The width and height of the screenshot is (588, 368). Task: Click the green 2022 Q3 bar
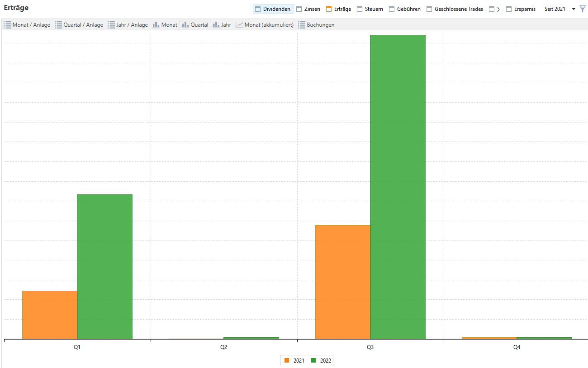[x=398, y=187]
